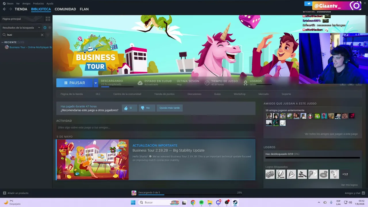Open the downloads status Descargando 5 de 5
This screenshot has height=207, width=368.
[149, 193]
